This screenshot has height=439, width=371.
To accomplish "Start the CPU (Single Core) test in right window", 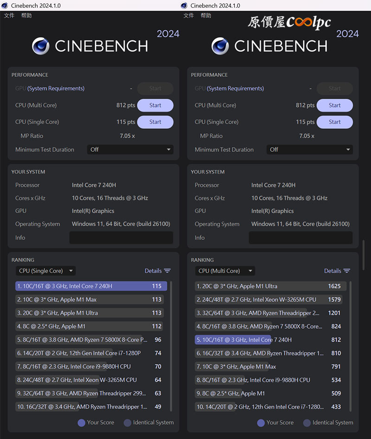I will click(x=335, y=122).
